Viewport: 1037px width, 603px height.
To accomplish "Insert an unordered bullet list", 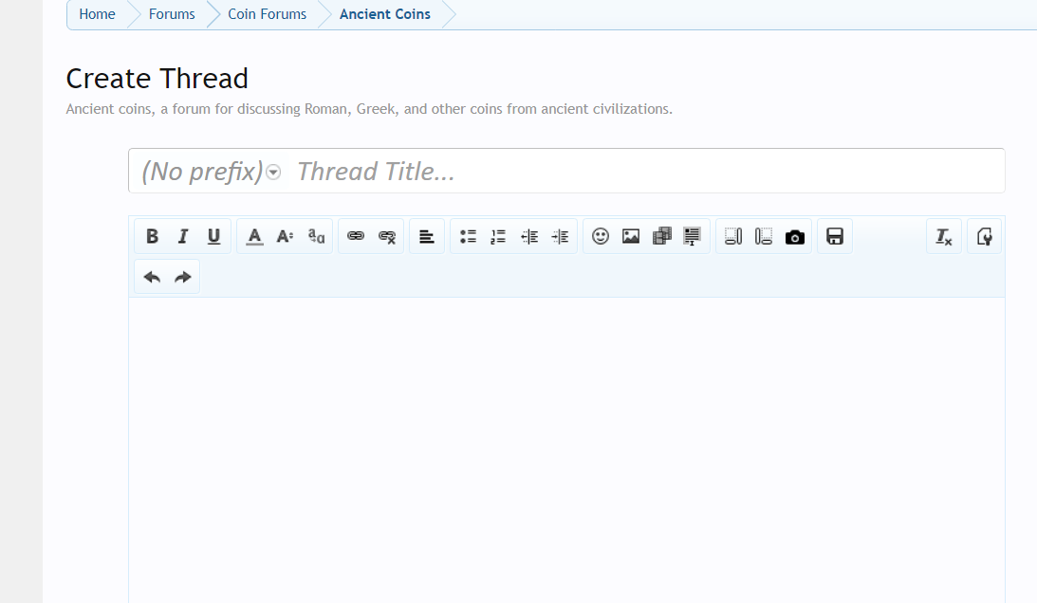I will pyautogui.click(x=469, y=237).
